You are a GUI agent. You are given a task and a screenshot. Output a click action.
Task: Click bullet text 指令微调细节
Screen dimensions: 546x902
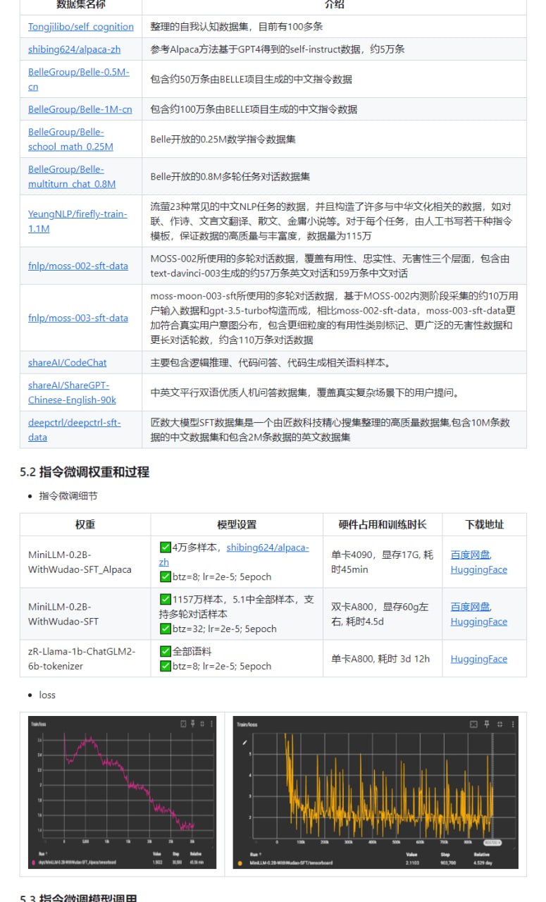(x=68, y=495)
